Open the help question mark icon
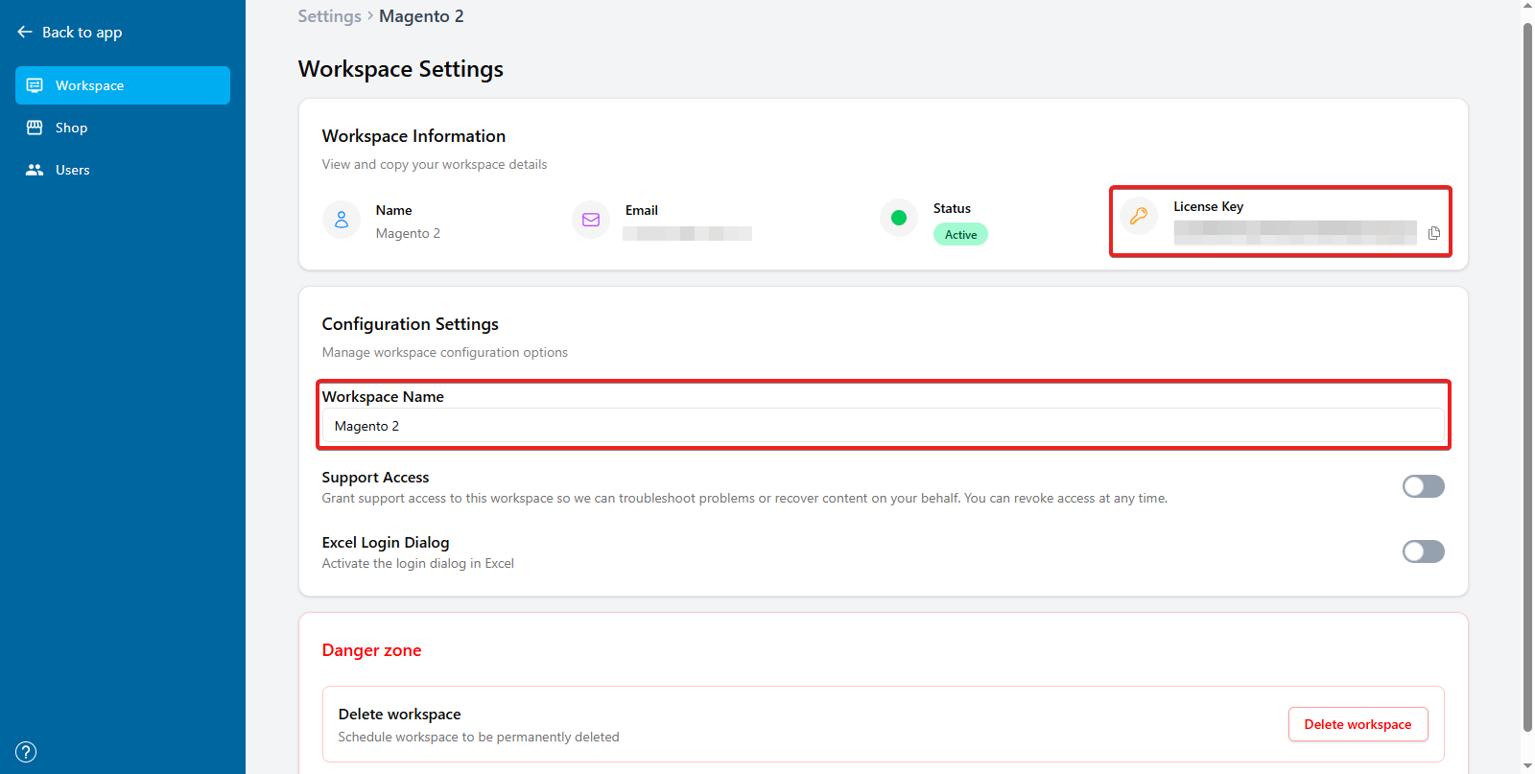The height and width of the screenshot is (774, 1535). point(26,752)
